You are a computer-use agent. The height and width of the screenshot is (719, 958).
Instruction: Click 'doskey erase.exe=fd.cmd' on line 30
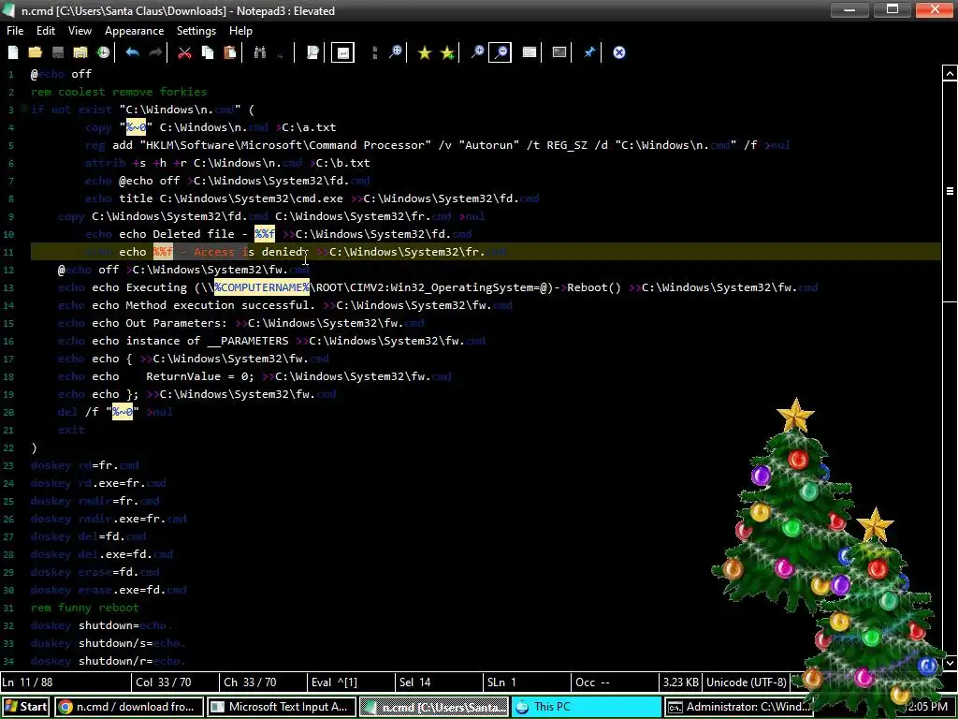109,590
